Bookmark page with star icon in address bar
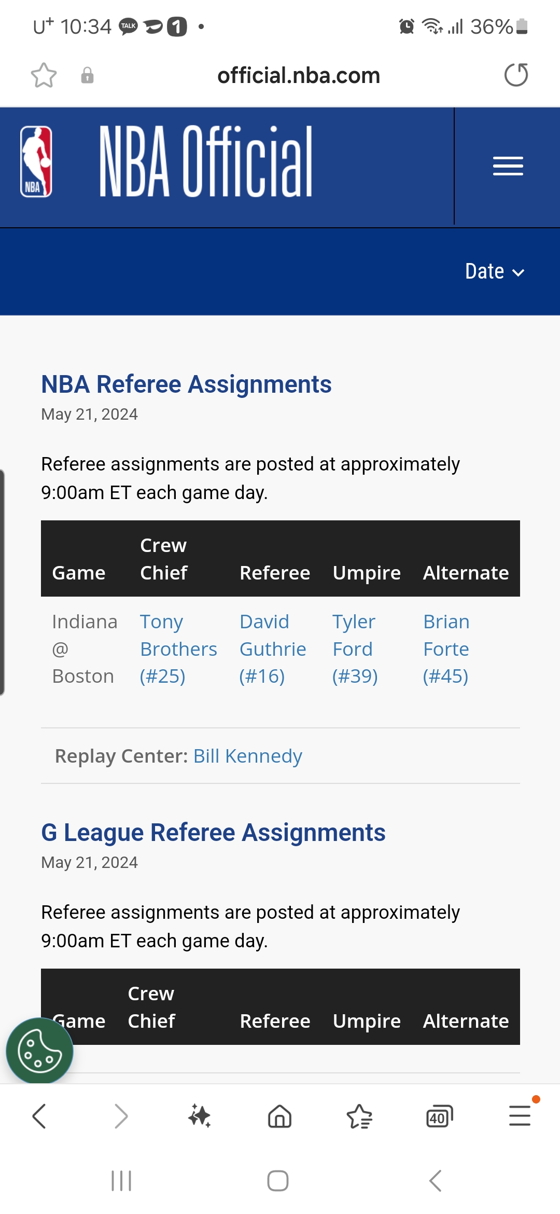This screenshot has width=560, height=1214. 44,76
